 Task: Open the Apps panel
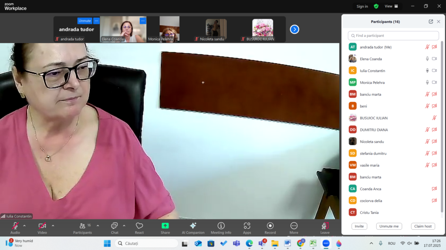[247, 227]
